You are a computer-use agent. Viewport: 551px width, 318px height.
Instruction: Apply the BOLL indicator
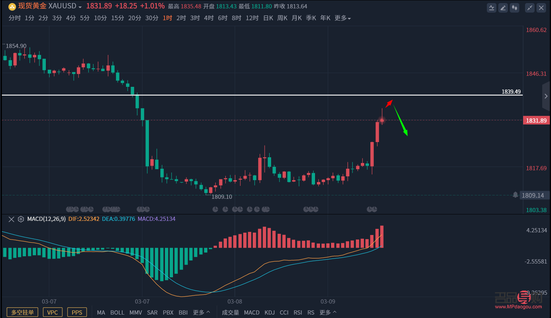[117, 312]
